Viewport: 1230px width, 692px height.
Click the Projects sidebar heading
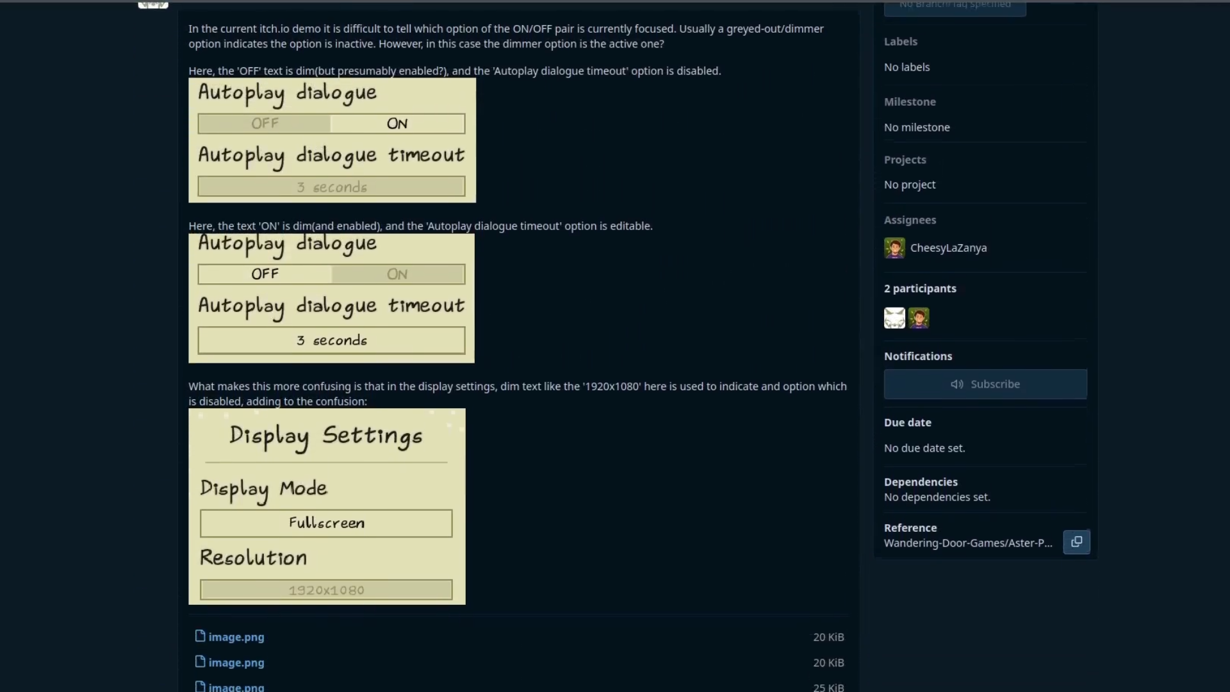coord(905,160)
